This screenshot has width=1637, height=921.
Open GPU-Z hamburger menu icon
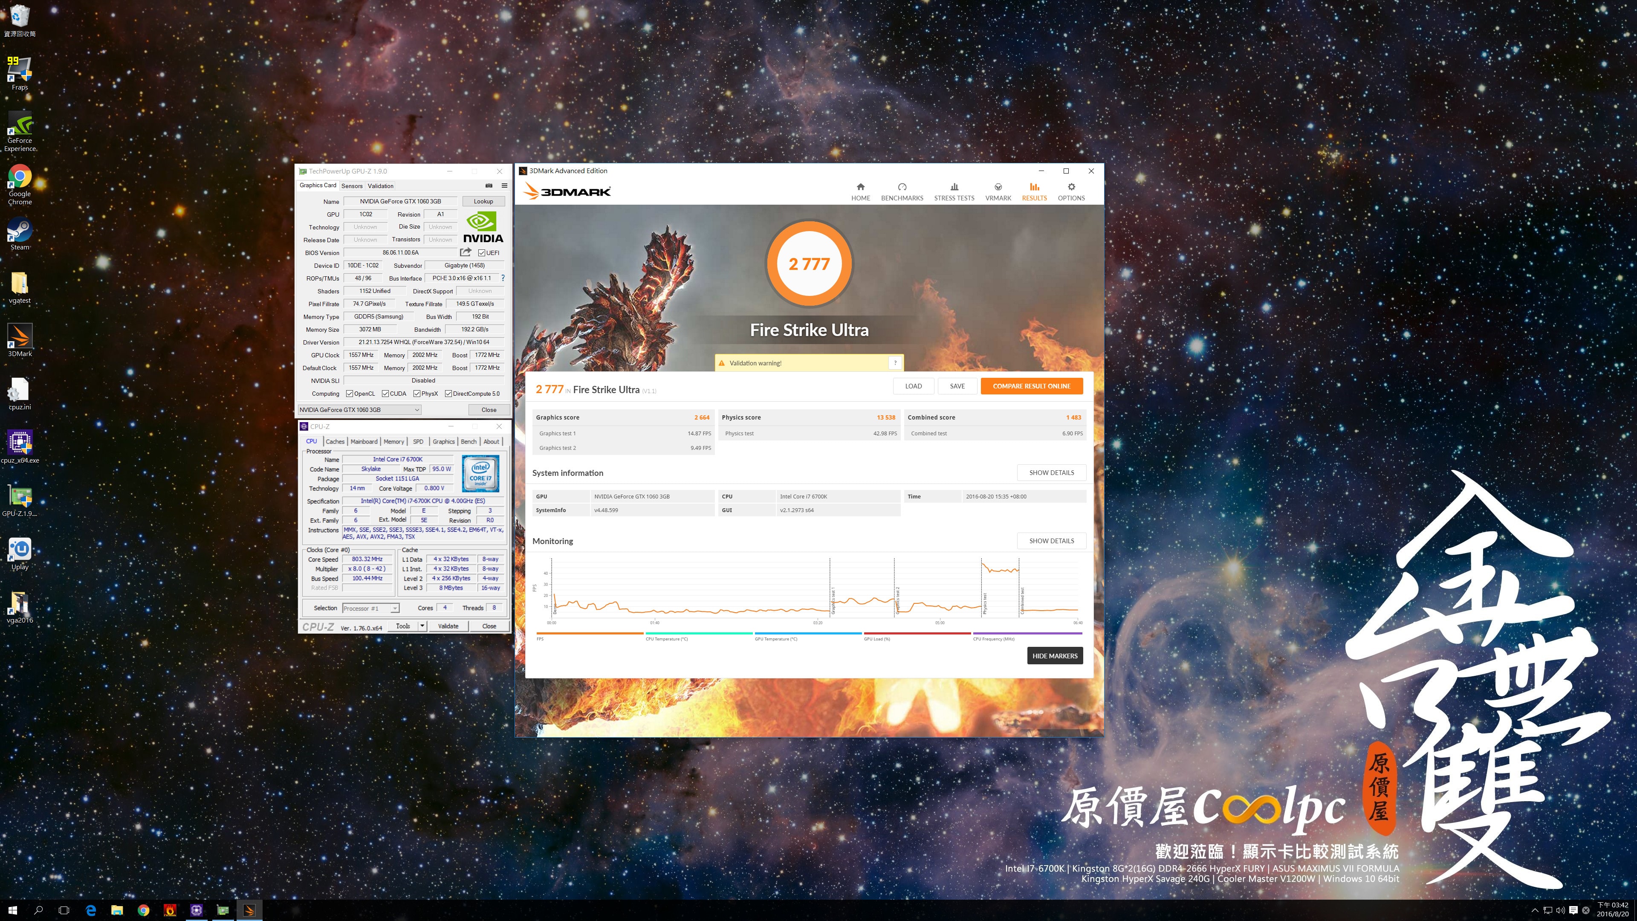click(505, 185)
